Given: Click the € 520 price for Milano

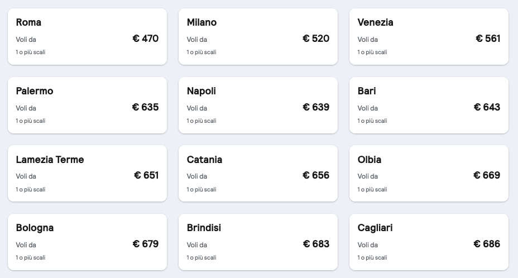Looking at the screenshot, I should (316, 39).
